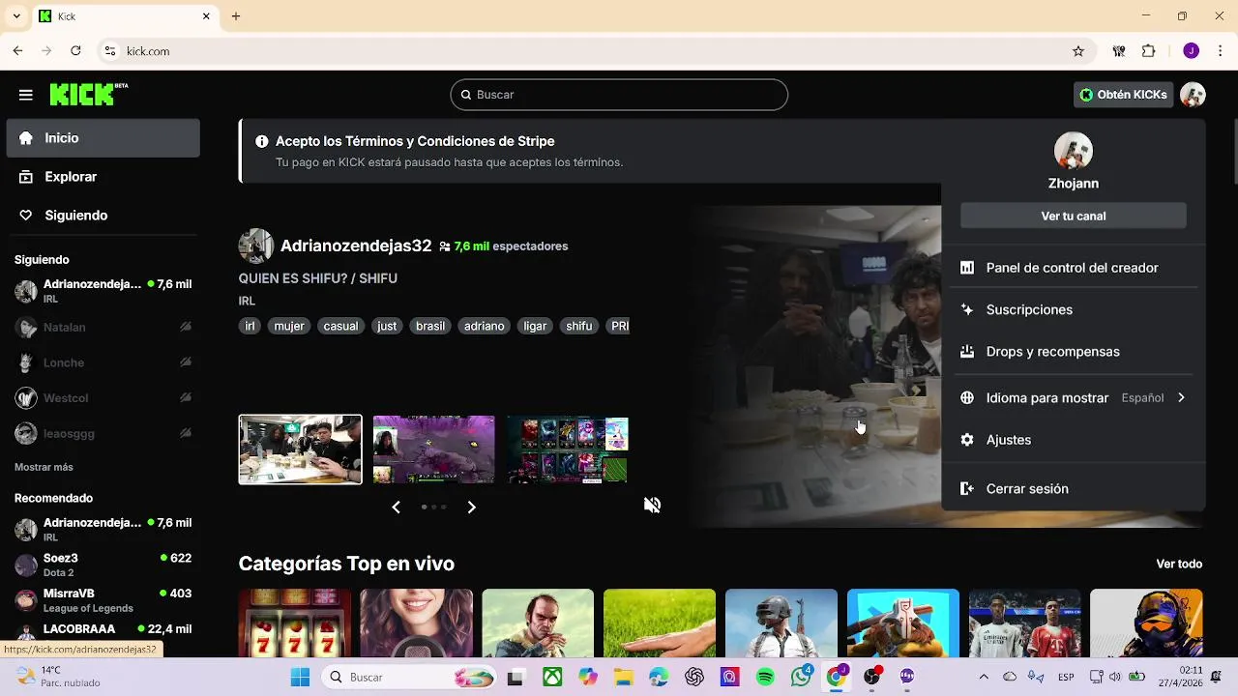1238x696 pixels.
Task: Click the 'mujer' stream tag
Action: (x=289, y=327)
